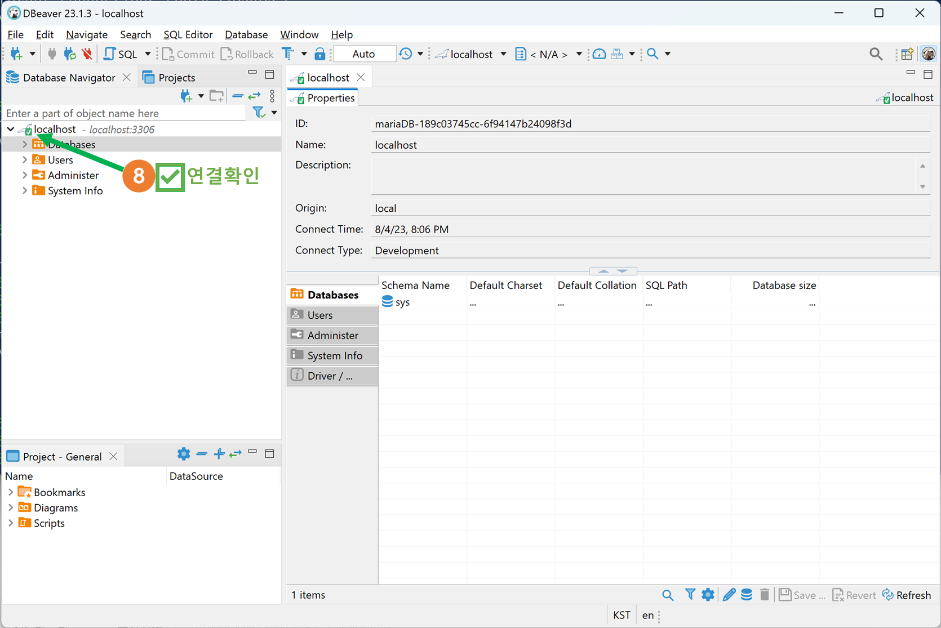Click the Project panel settings gear icon
This screenshot has width=941, height=628.
[184, 454]
